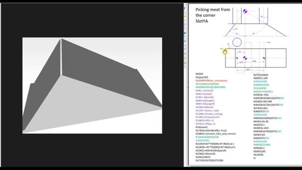Click the line 'N33#16=-#16'

click(261, 95)
